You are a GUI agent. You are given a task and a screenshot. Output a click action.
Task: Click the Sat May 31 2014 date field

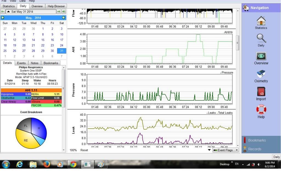[31, 11]
